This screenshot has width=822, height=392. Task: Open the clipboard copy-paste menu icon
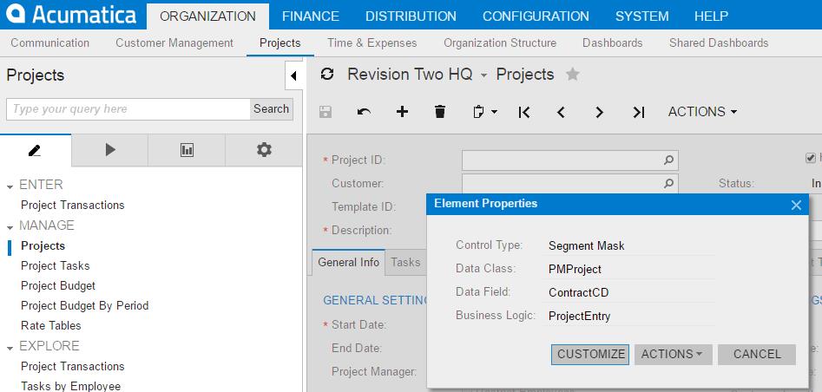[485, 112]
